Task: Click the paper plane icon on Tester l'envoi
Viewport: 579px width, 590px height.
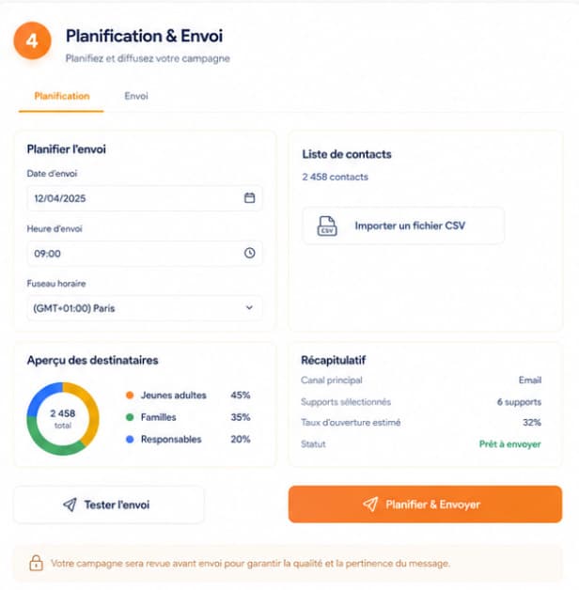Action: tap(70, 505)
